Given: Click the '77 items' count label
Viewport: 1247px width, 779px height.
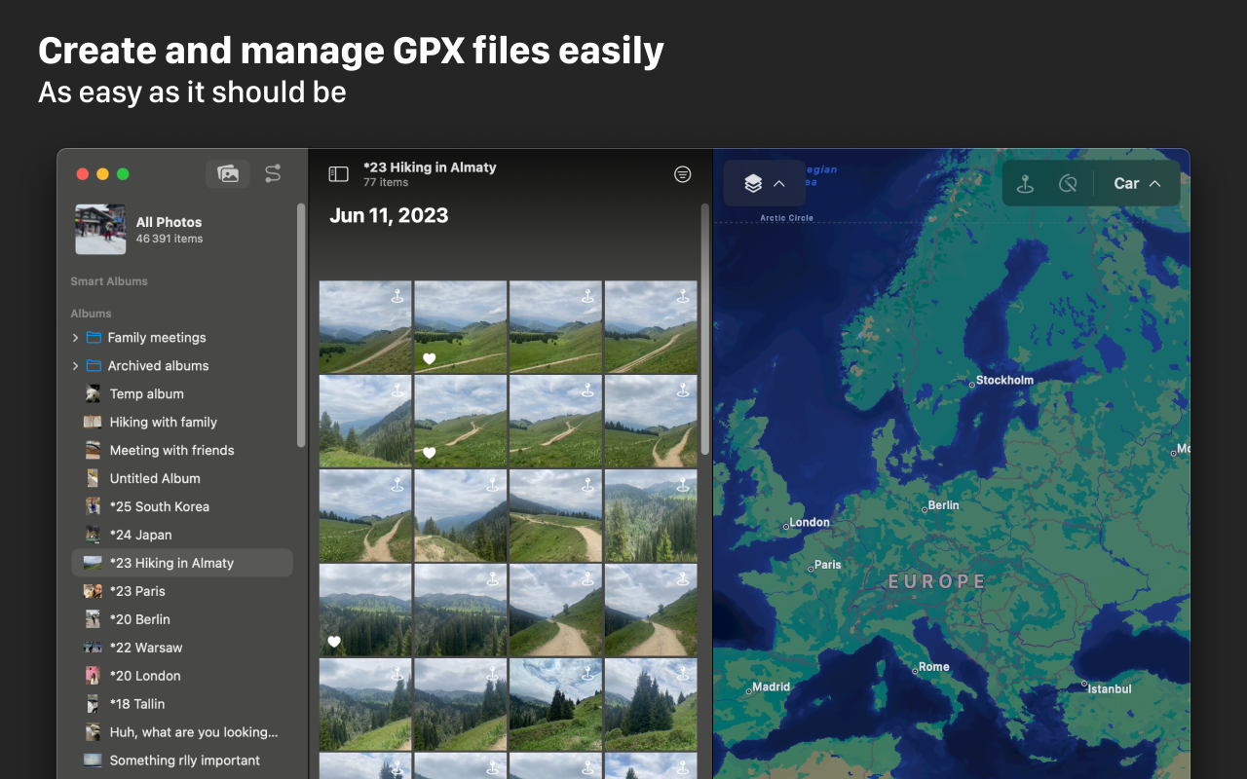Looking at the screenshot, I should click(x=386, y=182).
